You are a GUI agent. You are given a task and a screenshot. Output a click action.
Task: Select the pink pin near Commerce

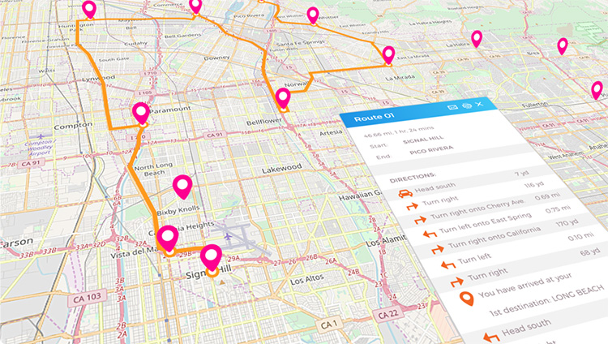(x=195, y=7)
